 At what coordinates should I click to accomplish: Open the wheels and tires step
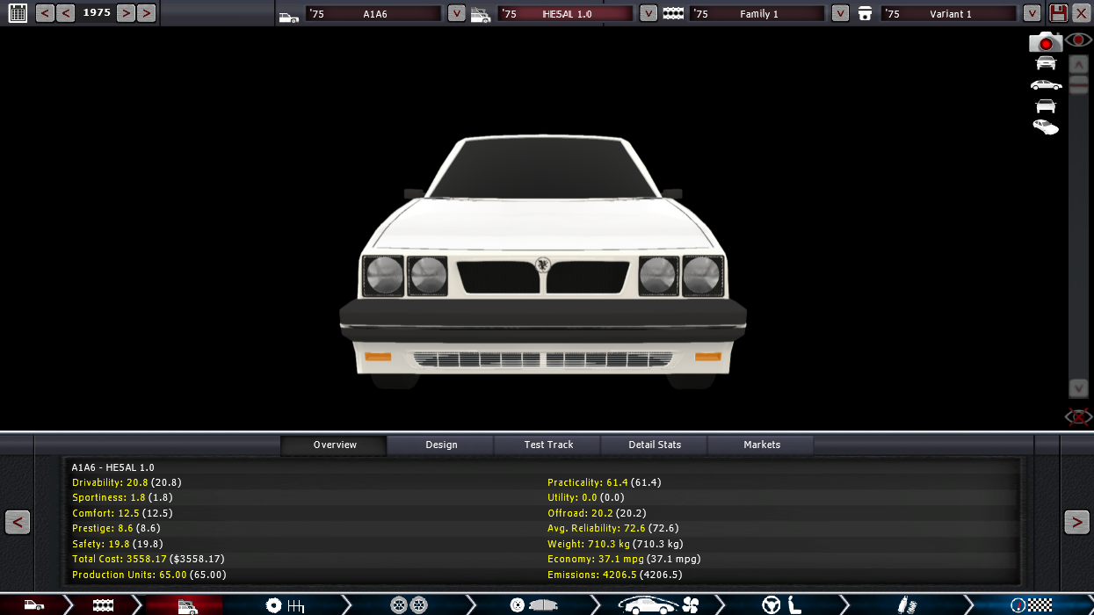pos(409,604)
